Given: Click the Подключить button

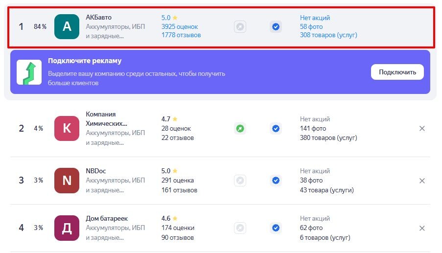Looking at the screenshot, I should pos(397,72).
